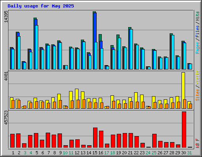Viewport: 202px width, 157px height.
Task: Click the 'Daily usage for May 2025' title
Action: click(x=41, y=6)
